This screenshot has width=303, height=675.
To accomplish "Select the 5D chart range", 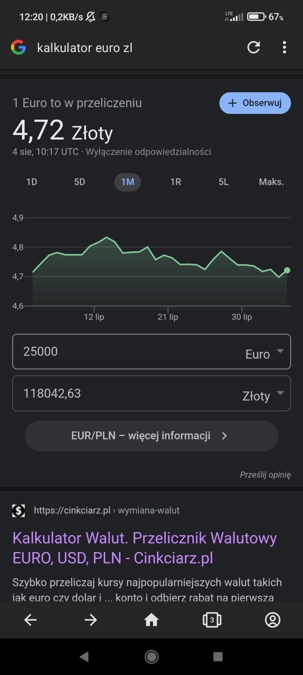I will (79, 182).
